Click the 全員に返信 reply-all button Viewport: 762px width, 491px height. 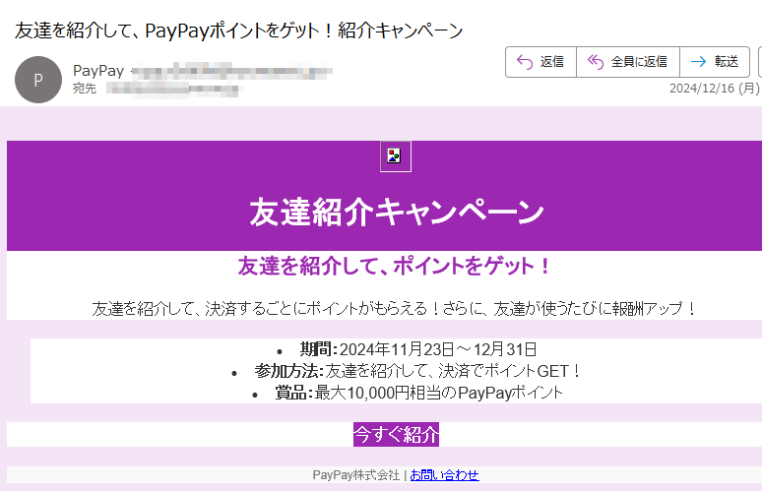tap(628, 62)
